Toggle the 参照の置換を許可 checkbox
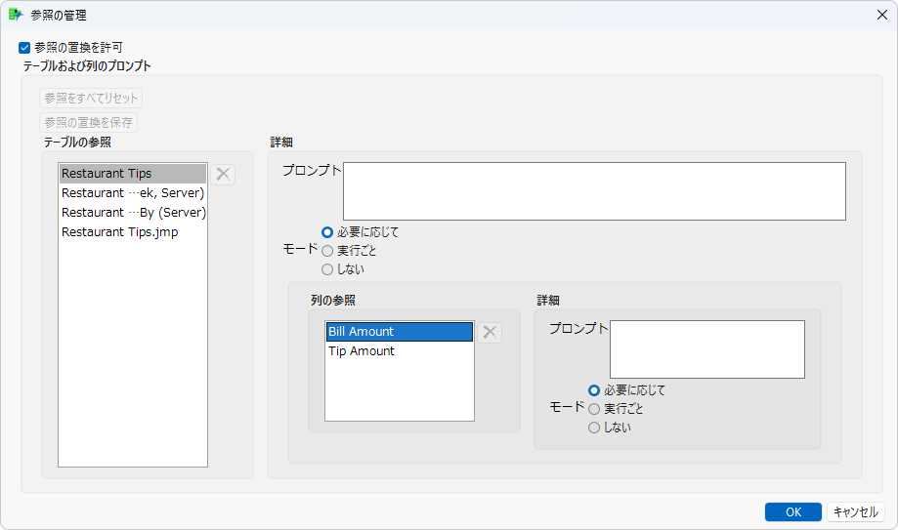 (24, 48)
